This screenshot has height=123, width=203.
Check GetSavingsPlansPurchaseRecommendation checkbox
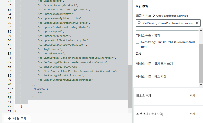coord(138,42)
